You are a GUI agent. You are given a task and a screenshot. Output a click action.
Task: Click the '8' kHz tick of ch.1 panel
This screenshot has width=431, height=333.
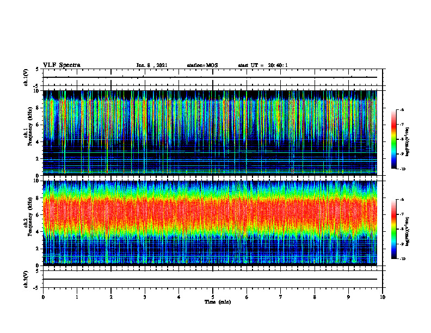(x=38, y=108)
